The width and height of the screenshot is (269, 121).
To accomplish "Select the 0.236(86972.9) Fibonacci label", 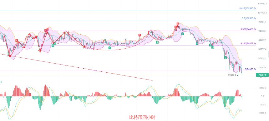I will [248, 44].
